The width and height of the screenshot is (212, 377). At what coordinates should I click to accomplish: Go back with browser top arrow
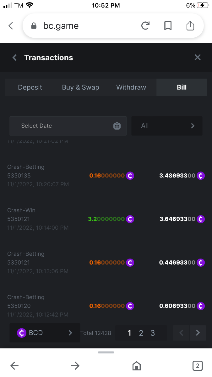(x=11, y=26)
